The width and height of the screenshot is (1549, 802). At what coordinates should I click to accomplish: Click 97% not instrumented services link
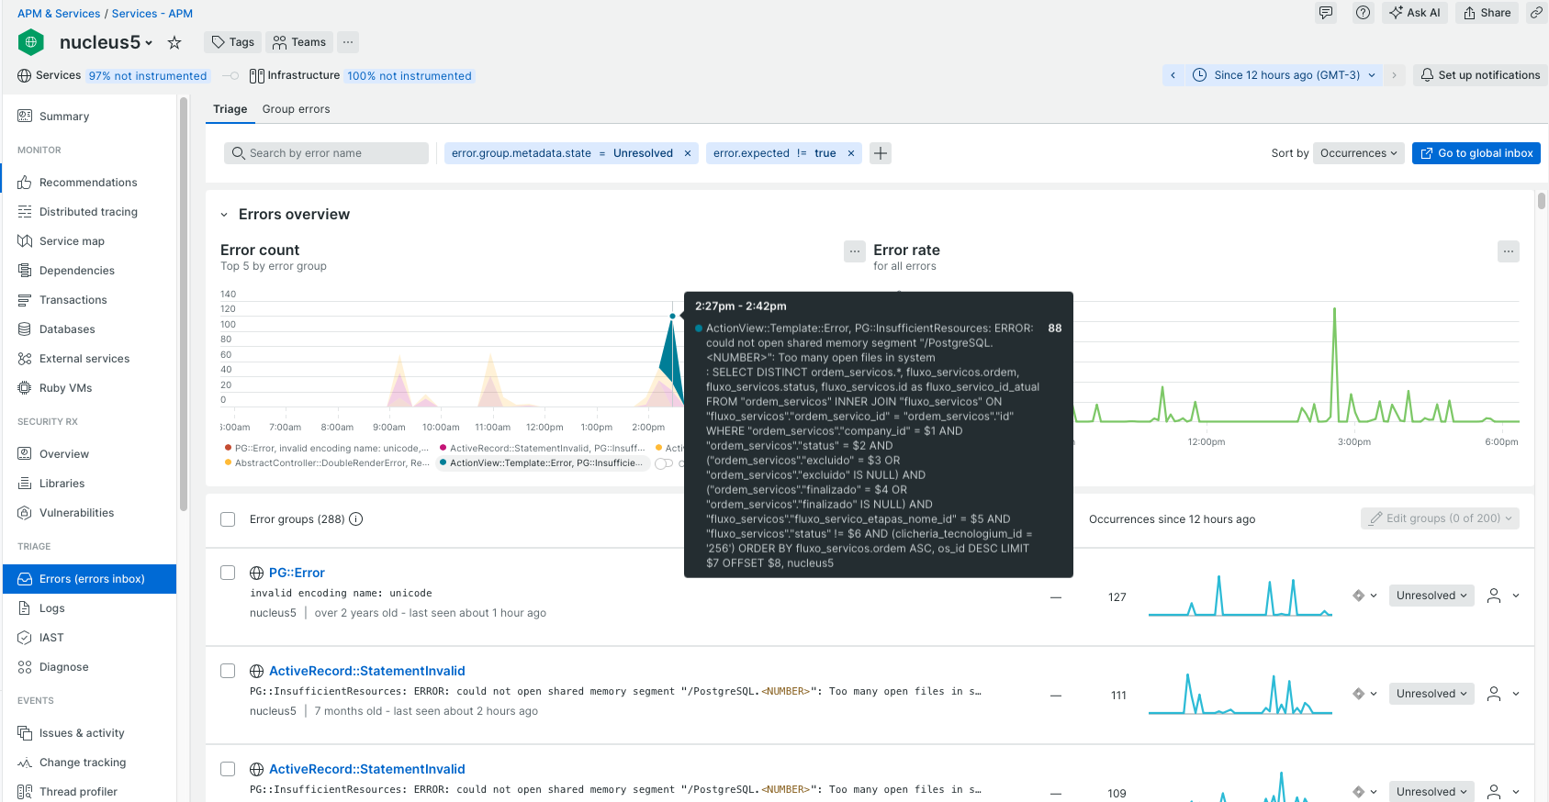[148, 76]
